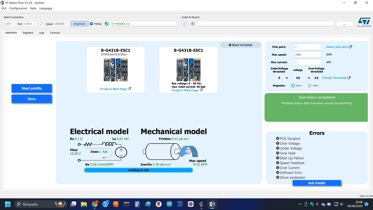Screen dimensions: 373x210
Task: Click the right B-G431B-ESC1 power board image
Action: pyautogui.click(x=189, y=70)
